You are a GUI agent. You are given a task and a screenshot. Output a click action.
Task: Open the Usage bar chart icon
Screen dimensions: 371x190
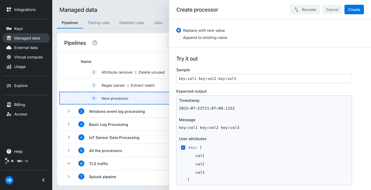tap(9, 66)
